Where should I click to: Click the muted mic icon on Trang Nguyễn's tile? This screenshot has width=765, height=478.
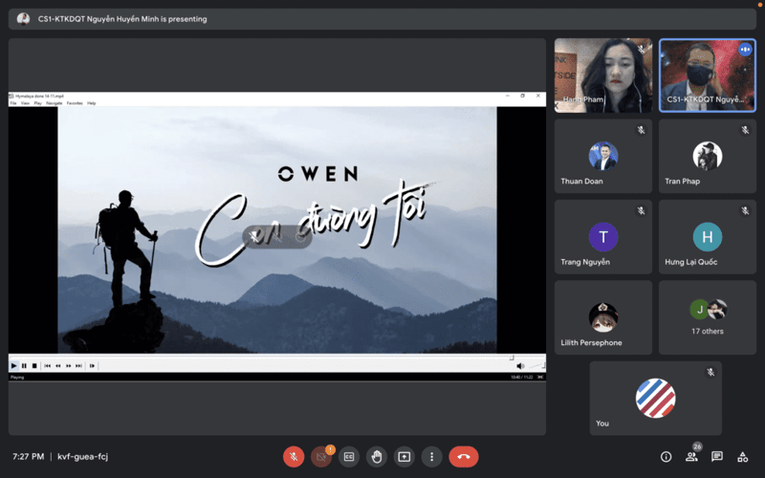(x=641, y=210)
